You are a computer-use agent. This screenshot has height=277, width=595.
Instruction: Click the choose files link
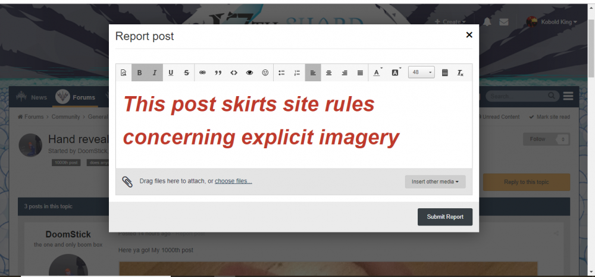point(233,181)
